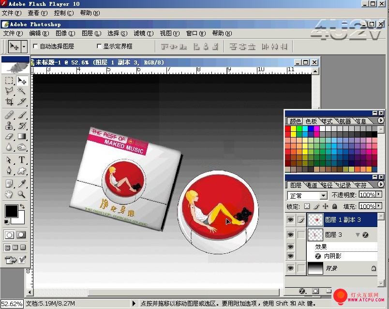Select the Pen tool
Screen dimensions: 389x309
pos(9,170)
